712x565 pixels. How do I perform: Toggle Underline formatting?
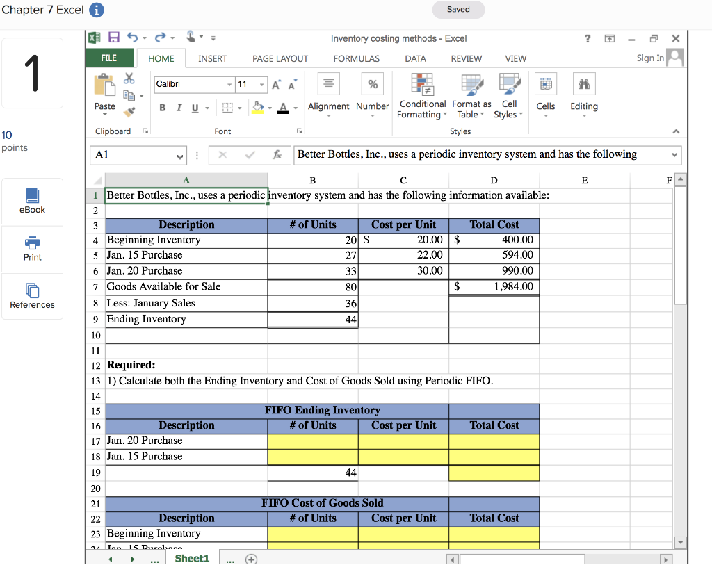click(x=193, y=108)
